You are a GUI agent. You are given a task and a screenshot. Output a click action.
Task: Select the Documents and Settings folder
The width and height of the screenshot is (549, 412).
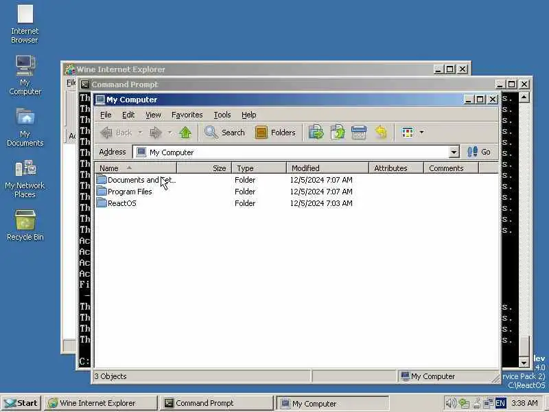click(x=136, y=180)
